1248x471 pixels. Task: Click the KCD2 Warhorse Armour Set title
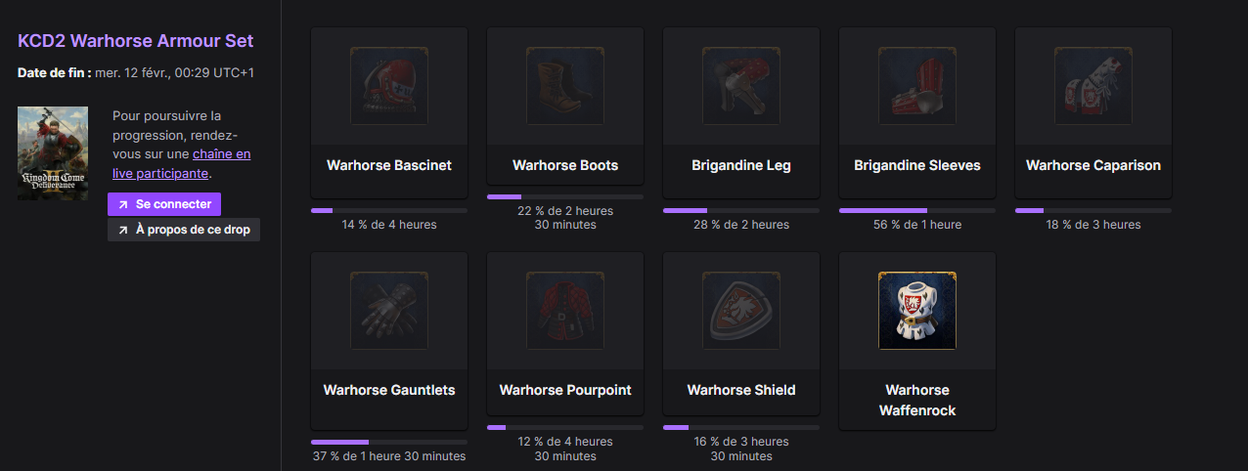pyautogui.click(x=136, y=41)
